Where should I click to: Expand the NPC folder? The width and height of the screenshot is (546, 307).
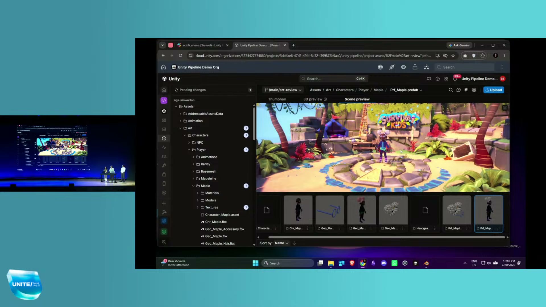coord(189,143)
